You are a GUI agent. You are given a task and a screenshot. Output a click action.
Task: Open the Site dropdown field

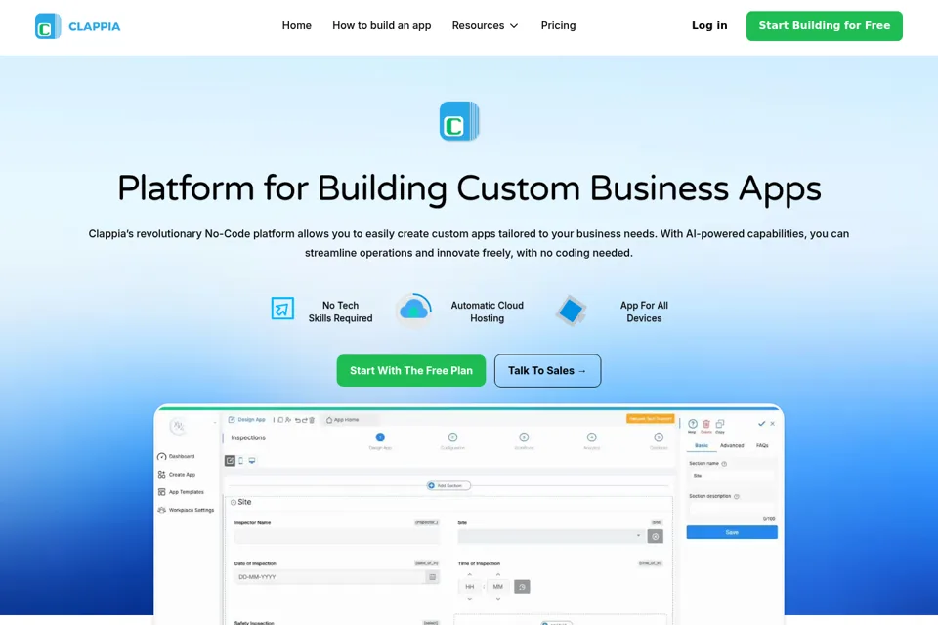tap(550, 536)
